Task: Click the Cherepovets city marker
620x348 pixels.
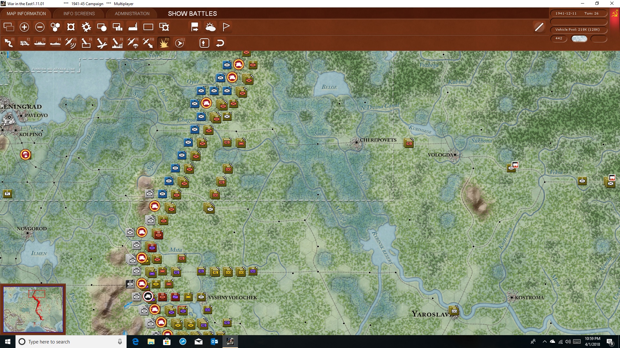Action: (x=356, y=142)
